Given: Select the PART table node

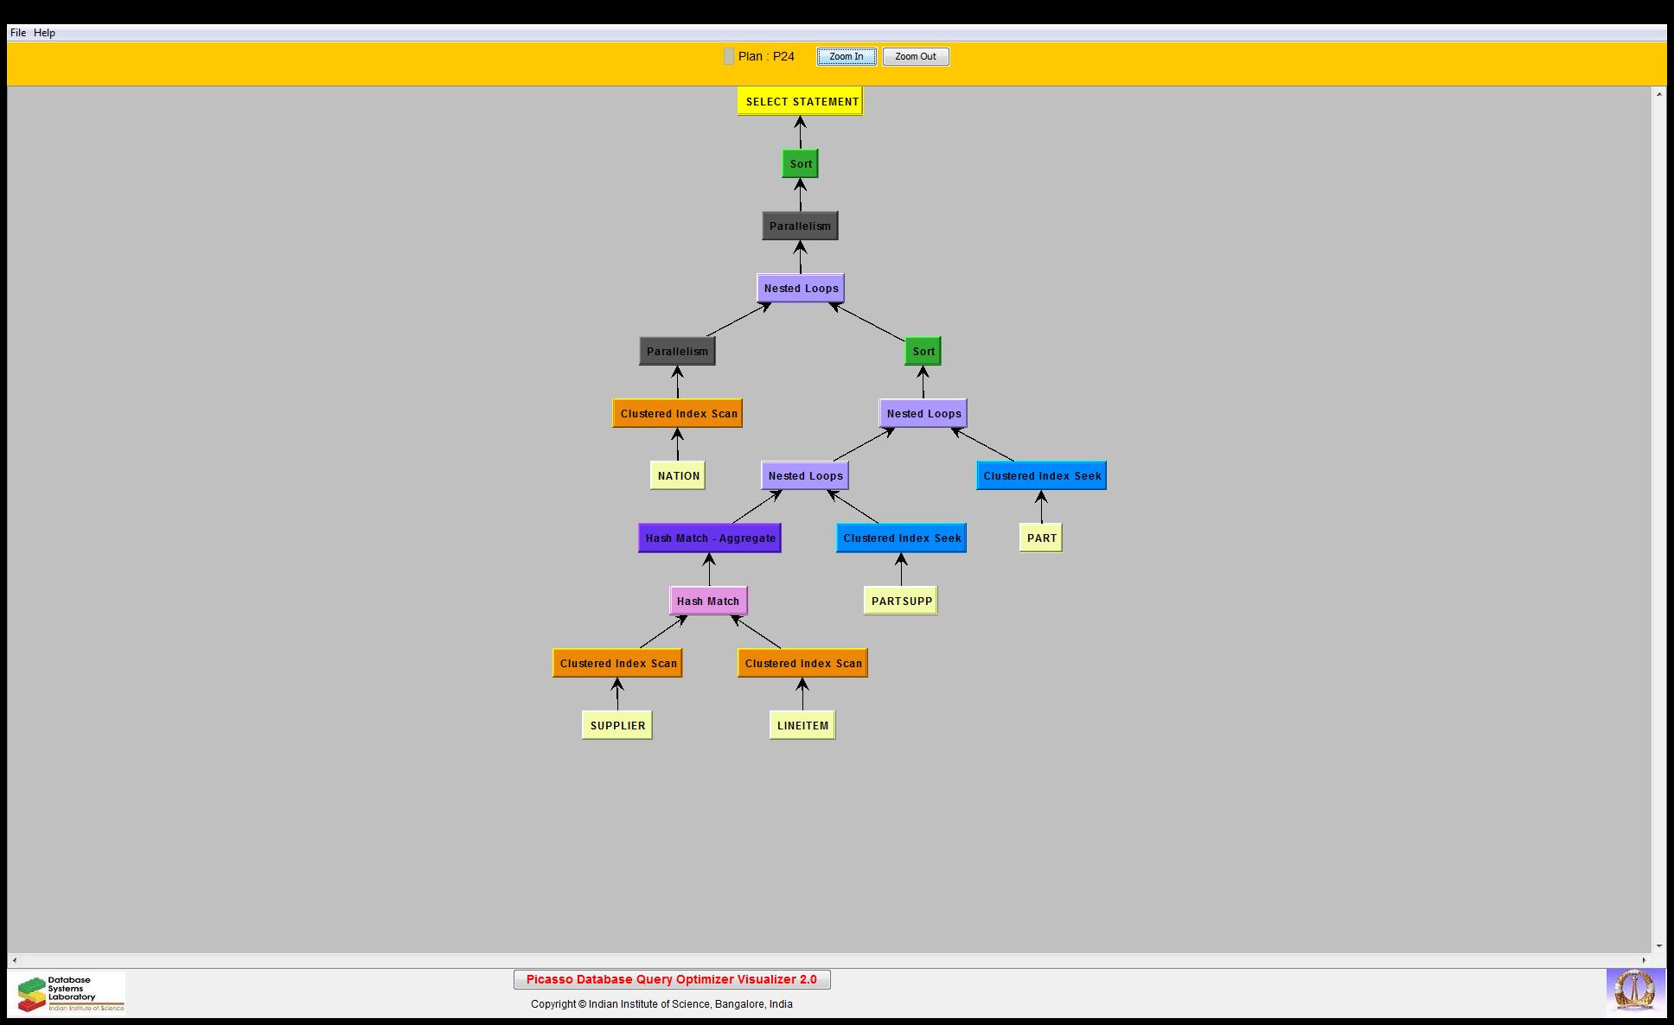Looking at the screenshot, I should pos(1041,538).
